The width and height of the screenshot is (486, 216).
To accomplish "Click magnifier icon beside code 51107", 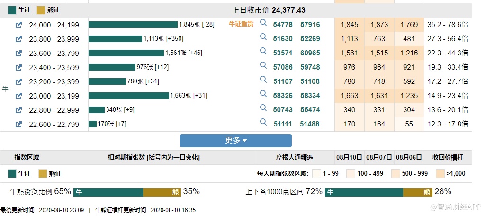I will click(x=263, y=80).
